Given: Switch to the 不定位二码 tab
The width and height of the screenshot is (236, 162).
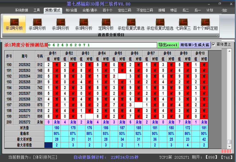Looking at the screenshot, I should click(x=145, y=10).
